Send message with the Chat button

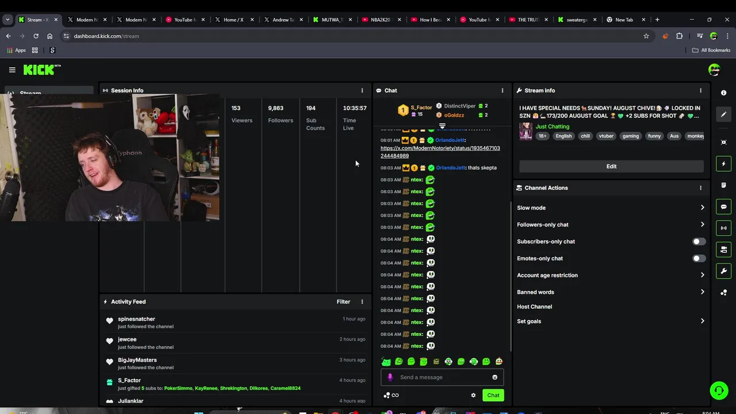click(x=493, y=395)
